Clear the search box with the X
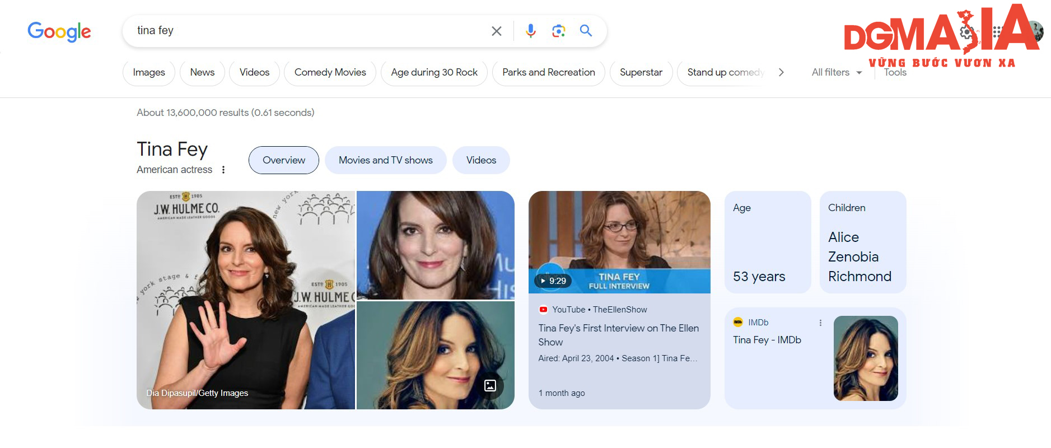Image resolution: width=1051 pixels, height=448 pixels. 496,31
